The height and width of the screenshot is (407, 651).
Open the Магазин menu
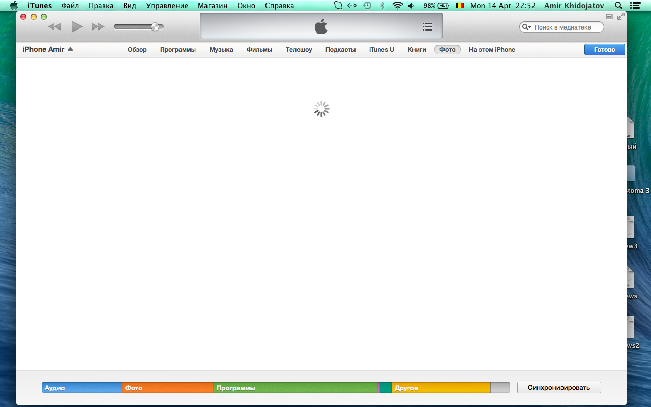[x=213, y=6]
